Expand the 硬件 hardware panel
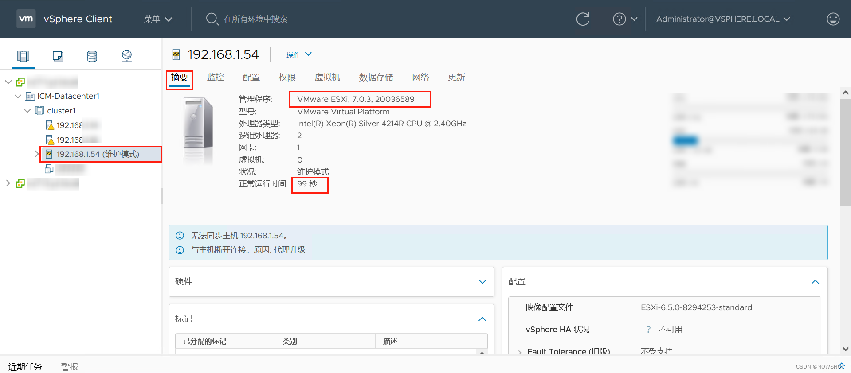Image resolution: width=851 pixels, height=373 pixels. click(482, 282)
